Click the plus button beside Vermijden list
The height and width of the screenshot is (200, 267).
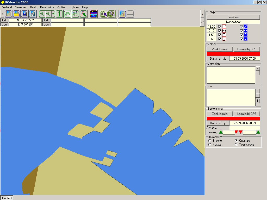click(x=258, y=68)
